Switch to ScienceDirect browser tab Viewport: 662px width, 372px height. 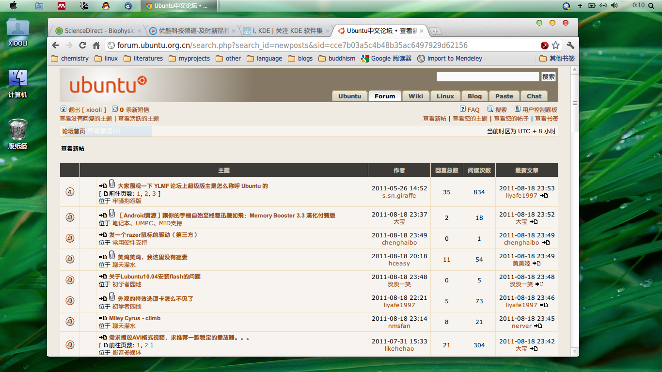(98, 31)
